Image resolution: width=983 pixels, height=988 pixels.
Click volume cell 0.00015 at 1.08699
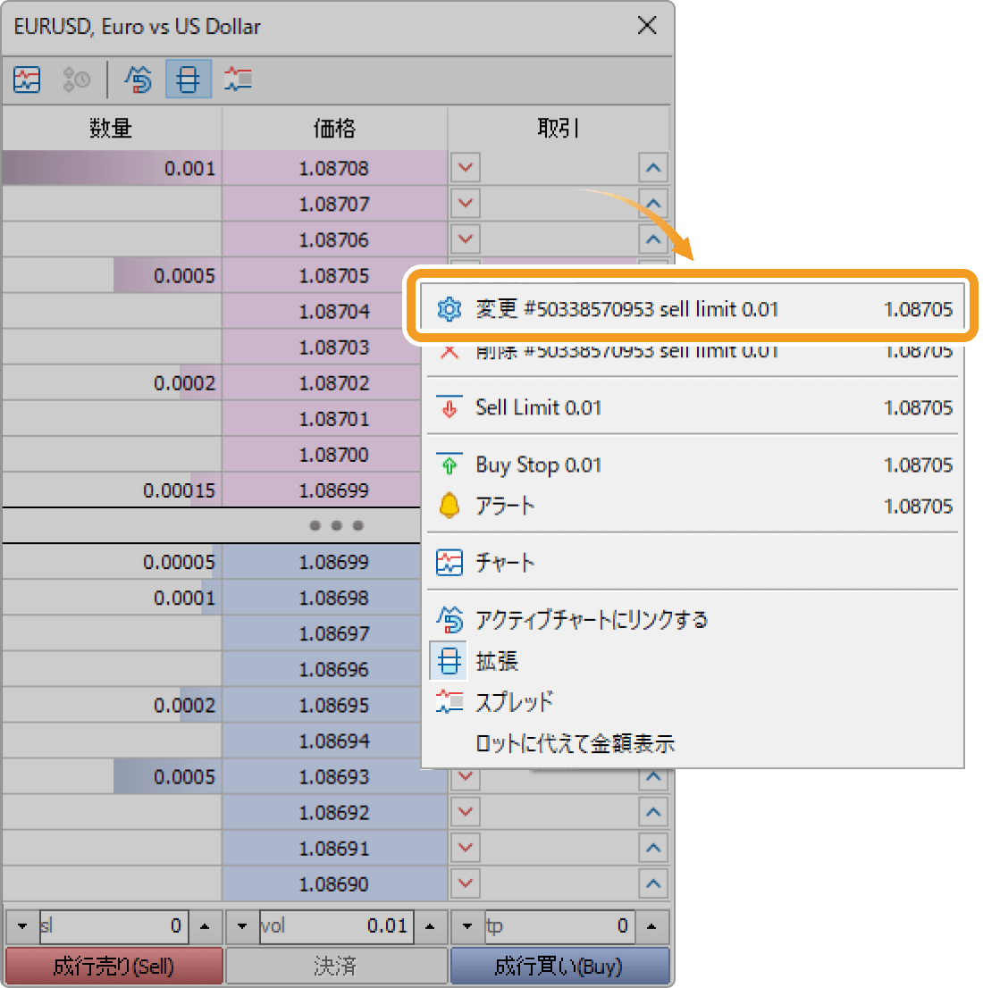(x=112, y=490)
